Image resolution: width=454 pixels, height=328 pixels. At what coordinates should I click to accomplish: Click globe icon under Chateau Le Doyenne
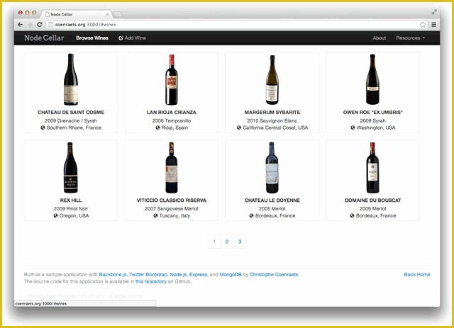(251, 215)
